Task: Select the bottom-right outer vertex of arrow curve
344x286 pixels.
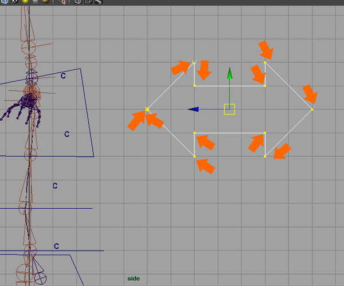Action: point(265,157)
